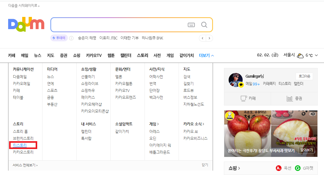Screen dimensions: 324x175
Task: Open 카카오프렌즈 link
Action: [125, 97]
